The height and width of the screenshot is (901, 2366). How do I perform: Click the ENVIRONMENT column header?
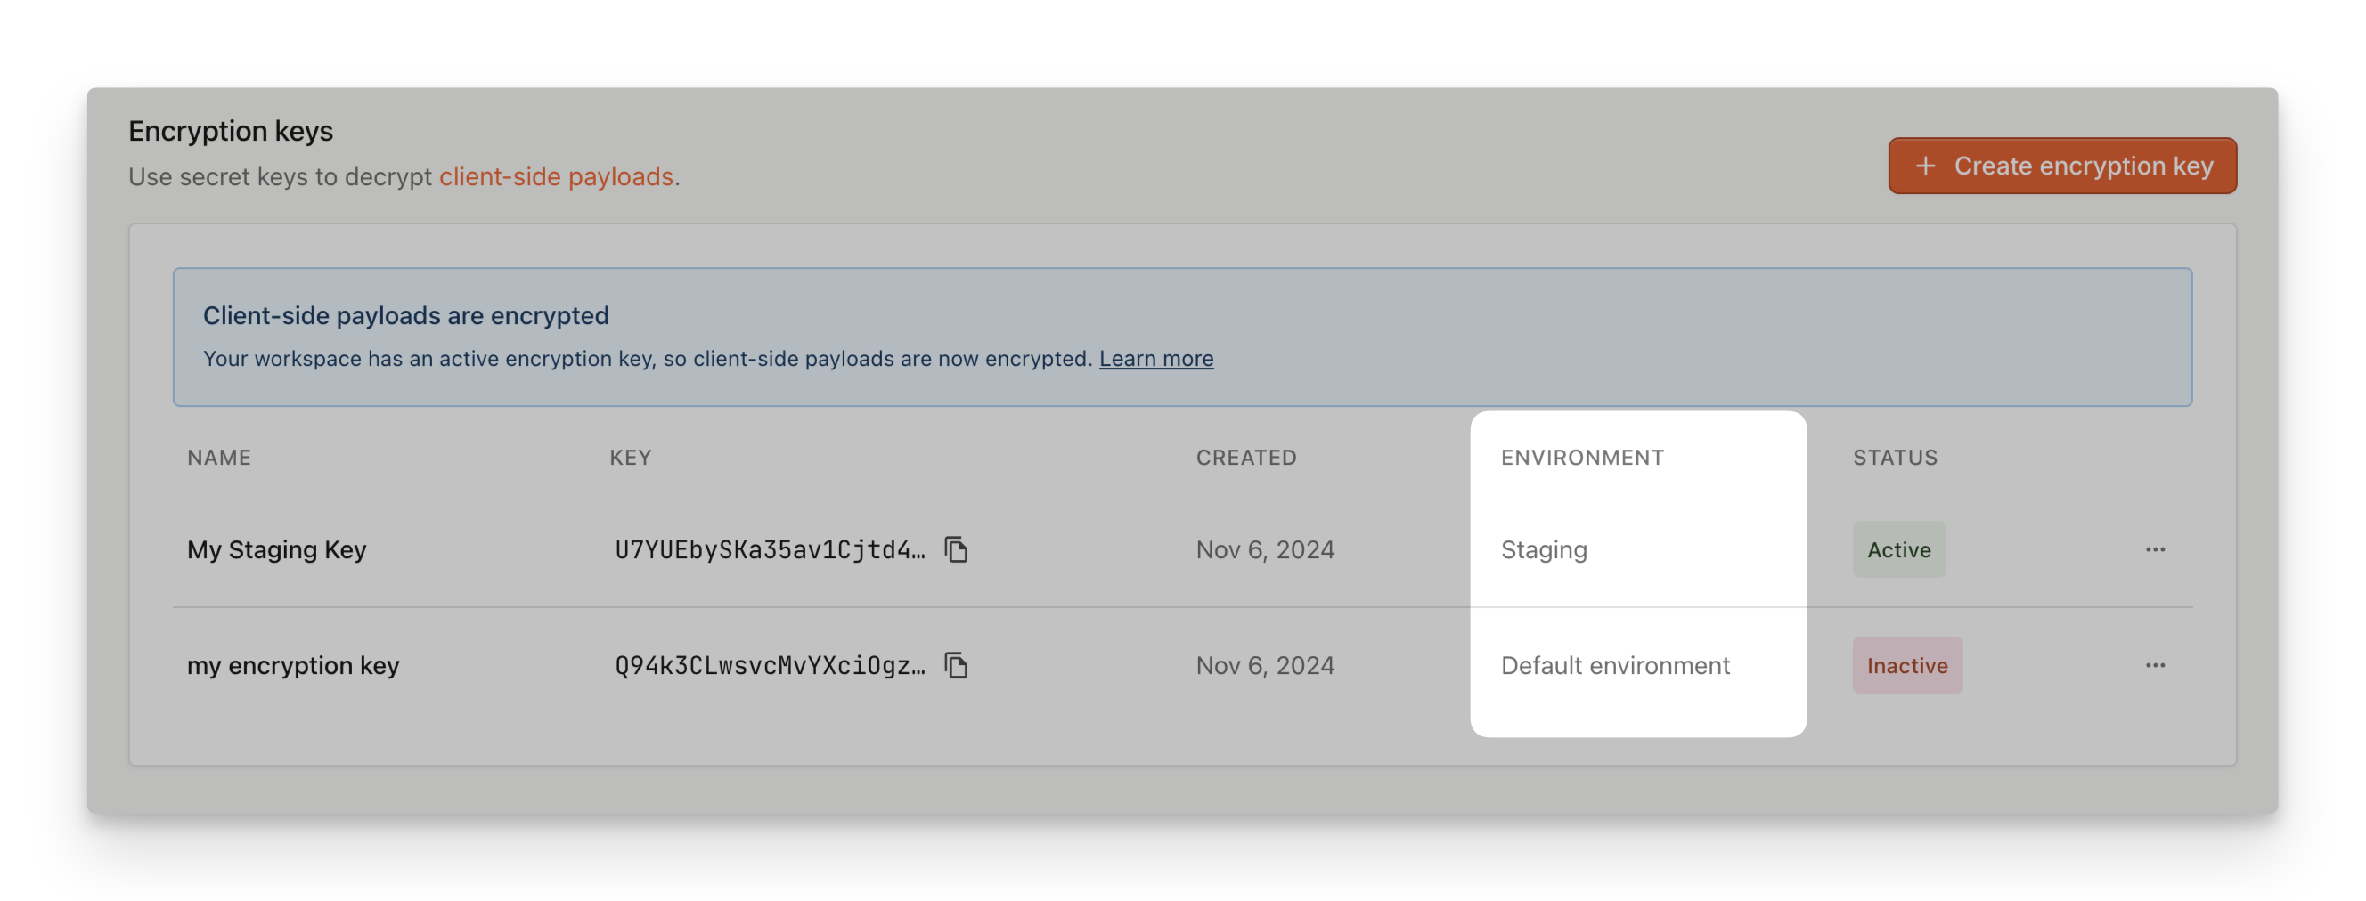coord(1583,457)
